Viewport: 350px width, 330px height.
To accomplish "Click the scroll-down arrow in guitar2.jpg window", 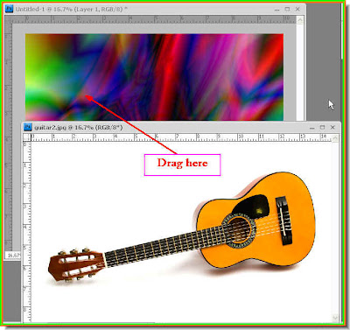I will point(335,318).
